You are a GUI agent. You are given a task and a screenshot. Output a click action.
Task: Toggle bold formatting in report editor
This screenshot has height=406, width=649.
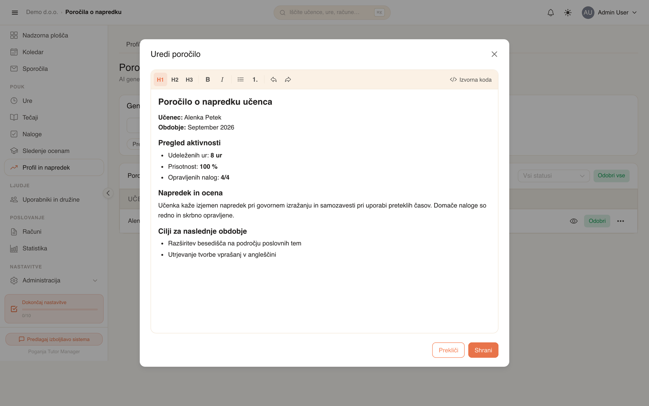tap(208, 80)
